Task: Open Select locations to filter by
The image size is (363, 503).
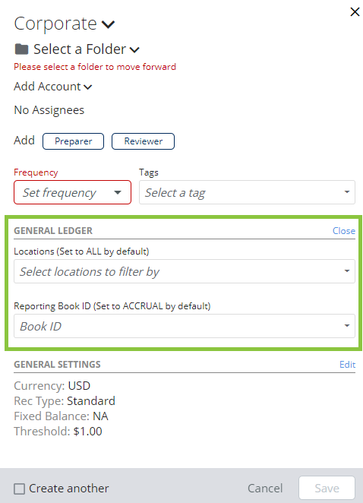Action: [185, 271]
